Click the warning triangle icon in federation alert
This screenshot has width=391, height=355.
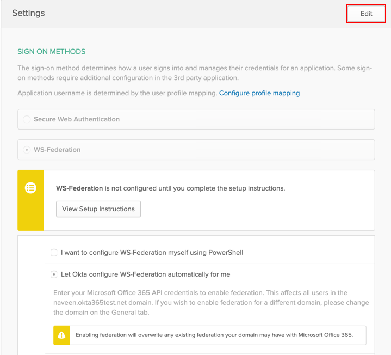61,335
